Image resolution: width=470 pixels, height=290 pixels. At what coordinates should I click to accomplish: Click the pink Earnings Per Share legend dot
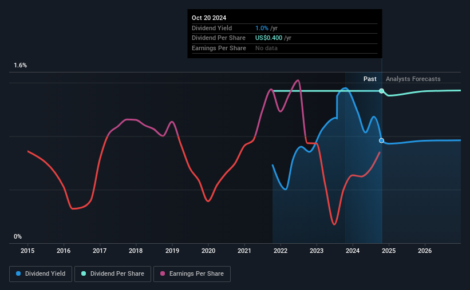(x=163, y=273)
